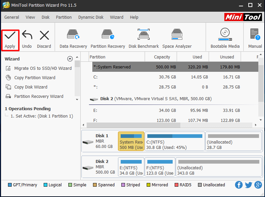Open the Twitter share icon
The width and height of the screenshot is (265, 197).
click(248, 185)
